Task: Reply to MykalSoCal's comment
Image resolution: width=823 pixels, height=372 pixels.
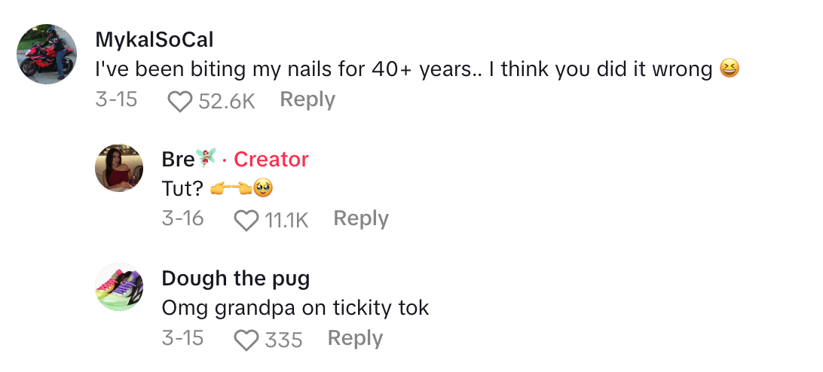Action: point(307,99)
